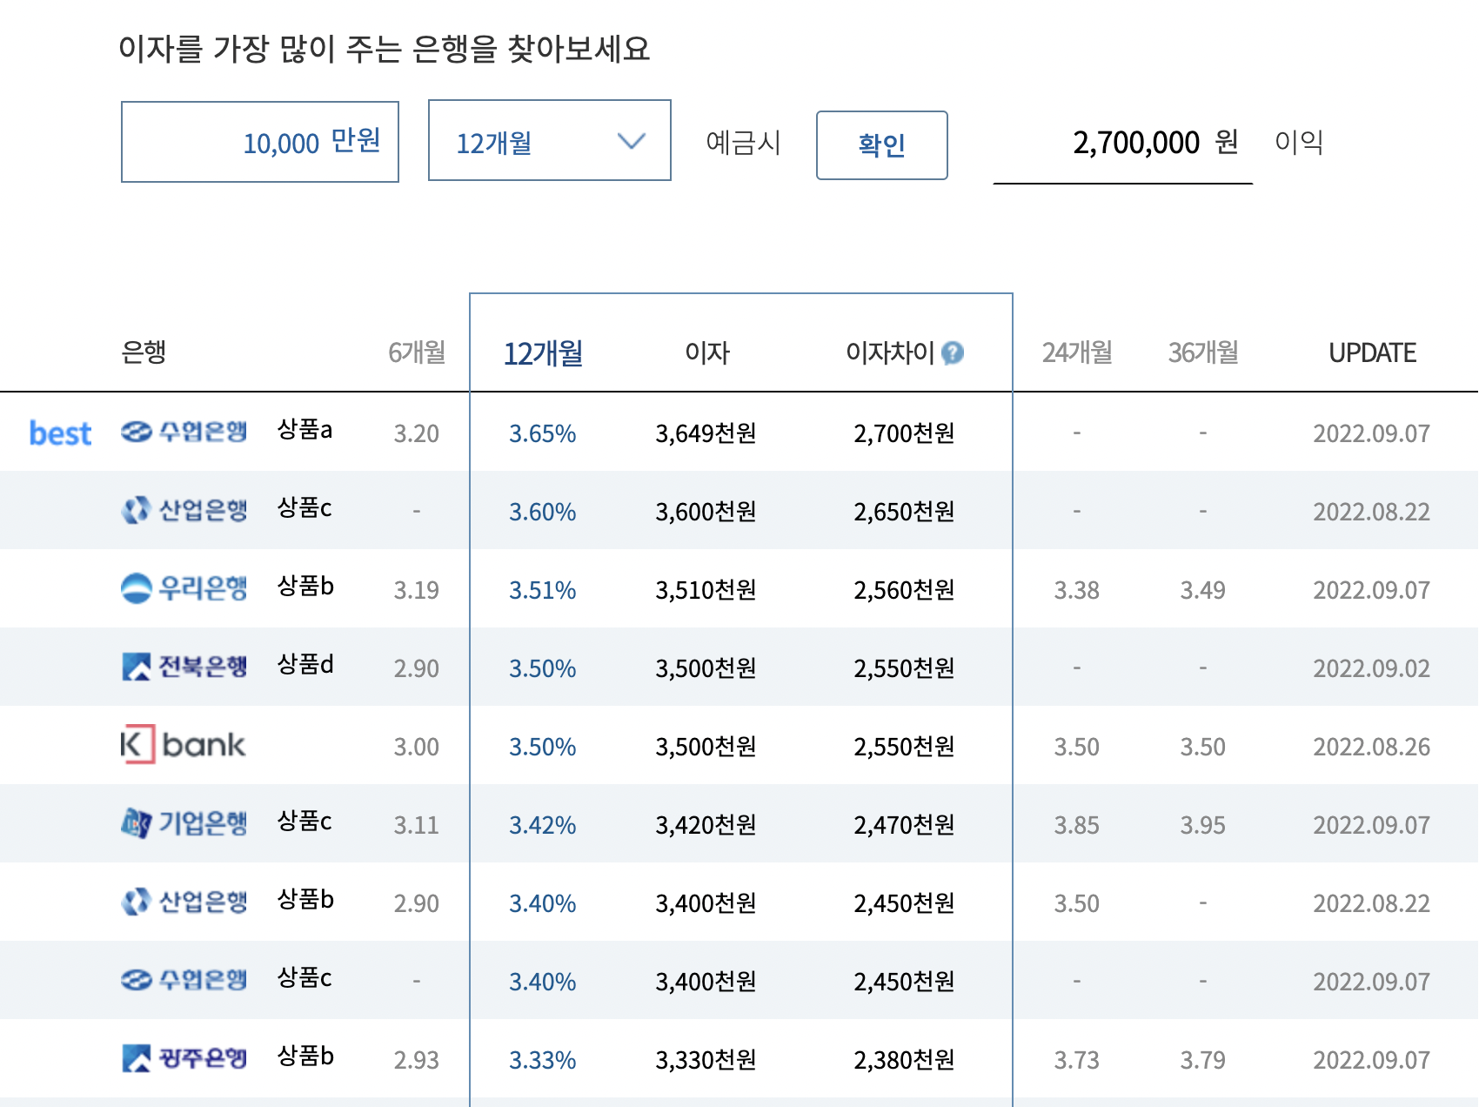Click the 상품d product name for 전북은행
Screen dimensions: 1479x1107
(x=305, y=664)
